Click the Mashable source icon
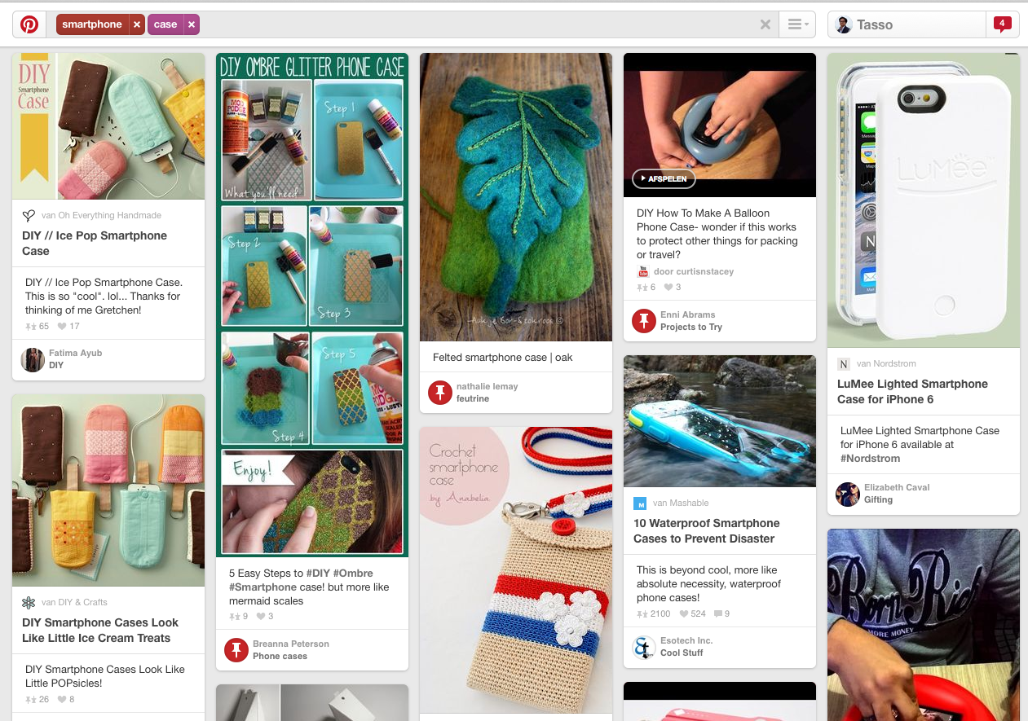Viewport: 1028px width, 721px height. pyautogui.click(x=640, y=503)
